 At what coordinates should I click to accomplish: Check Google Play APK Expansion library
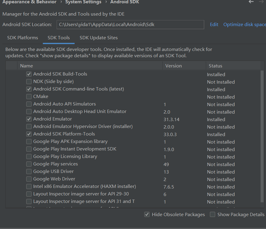coord(29,141)
